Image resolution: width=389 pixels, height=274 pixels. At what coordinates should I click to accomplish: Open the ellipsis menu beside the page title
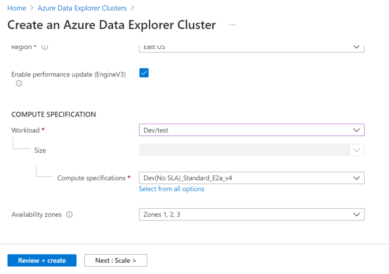point(231,25)
